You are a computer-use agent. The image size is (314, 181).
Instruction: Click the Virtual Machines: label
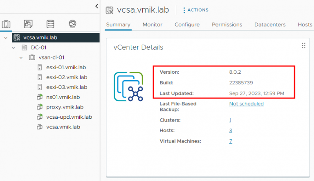pyautogui.click(x=180, y=141)
